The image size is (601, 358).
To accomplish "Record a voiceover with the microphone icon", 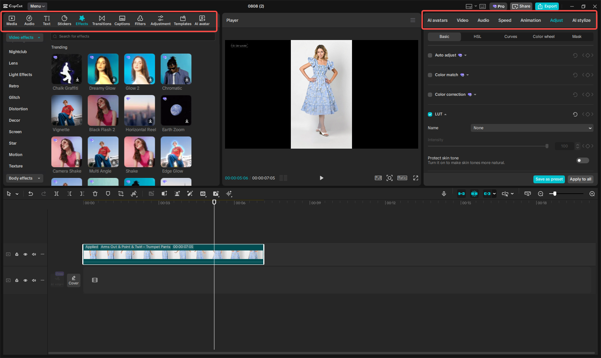I will coord(444,194).
